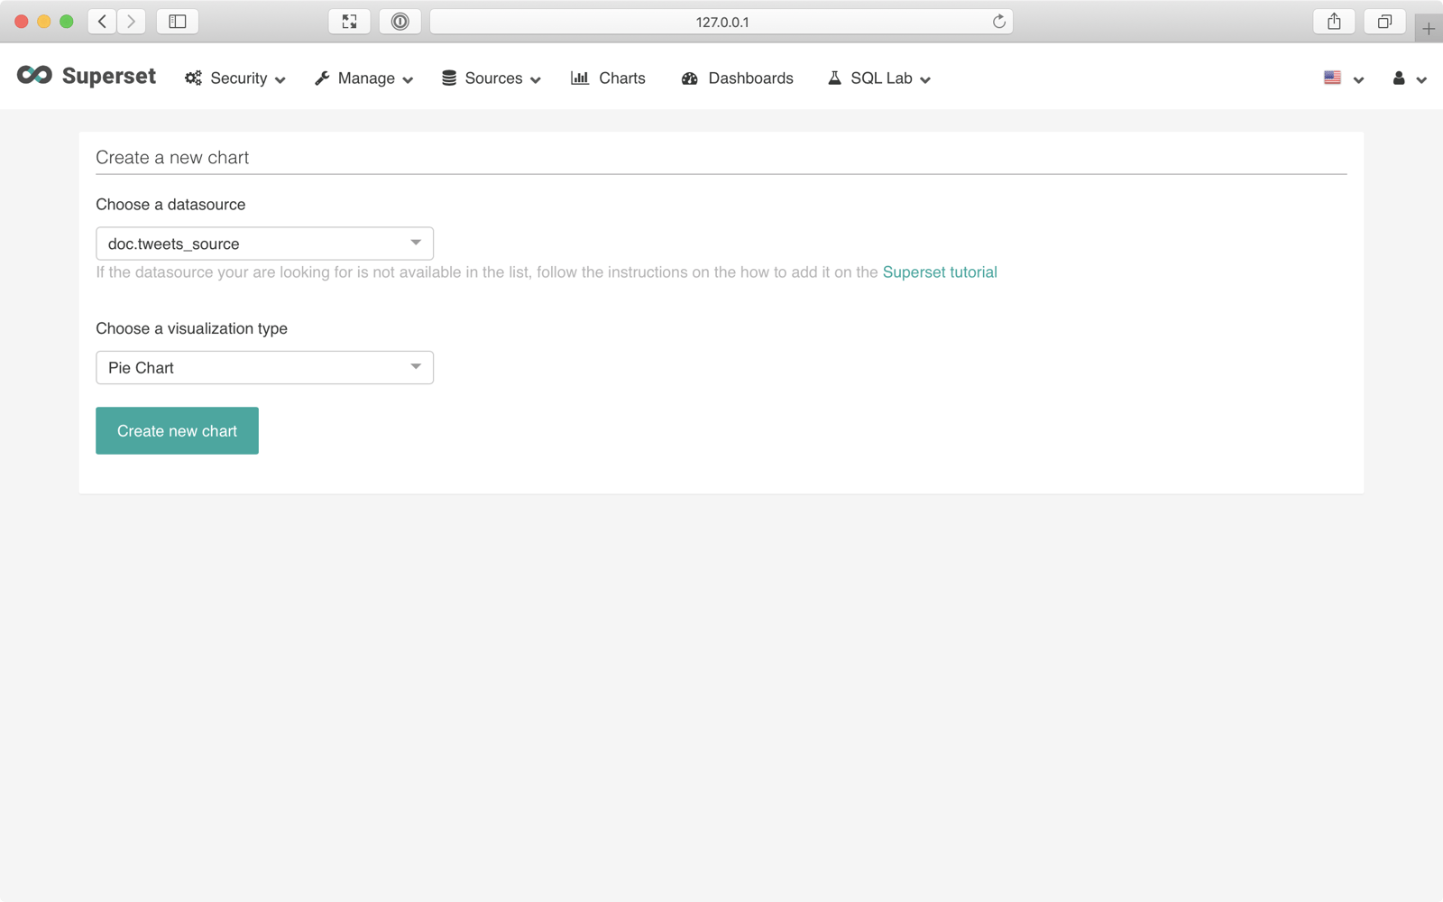Click the 127.0.0.1 address bar
Viewport: 1443px width, 902px height.
tap(721, 22)
